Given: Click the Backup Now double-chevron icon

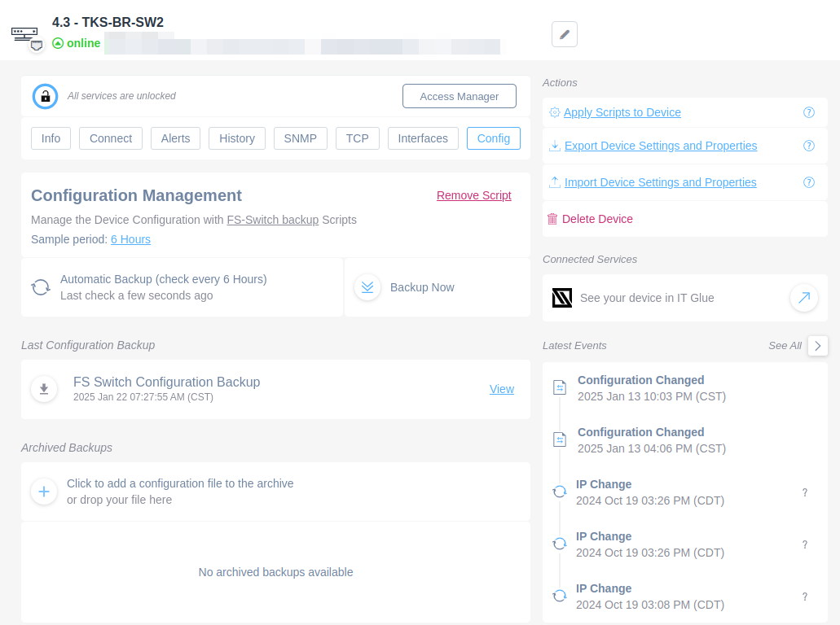Looking at the screenshot, I should [x=367, y=287].
